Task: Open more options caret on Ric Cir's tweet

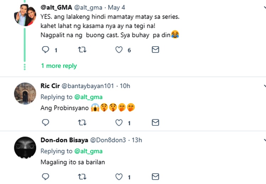Action: point(264,86)
